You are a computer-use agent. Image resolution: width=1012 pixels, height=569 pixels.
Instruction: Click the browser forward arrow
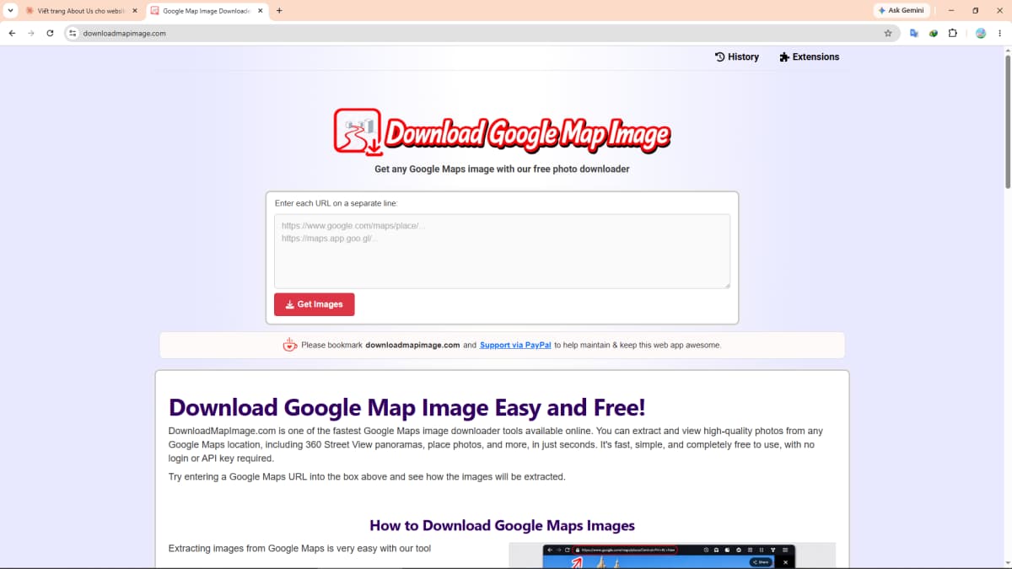[x=31, y=33]
